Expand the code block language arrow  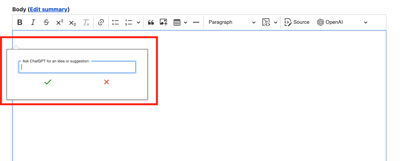tap(276, 22)
